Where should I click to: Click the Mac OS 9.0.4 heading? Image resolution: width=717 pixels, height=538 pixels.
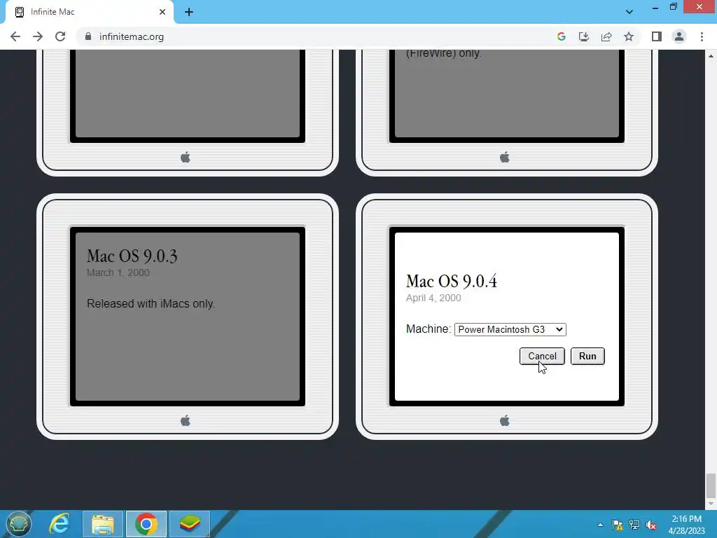452,282
